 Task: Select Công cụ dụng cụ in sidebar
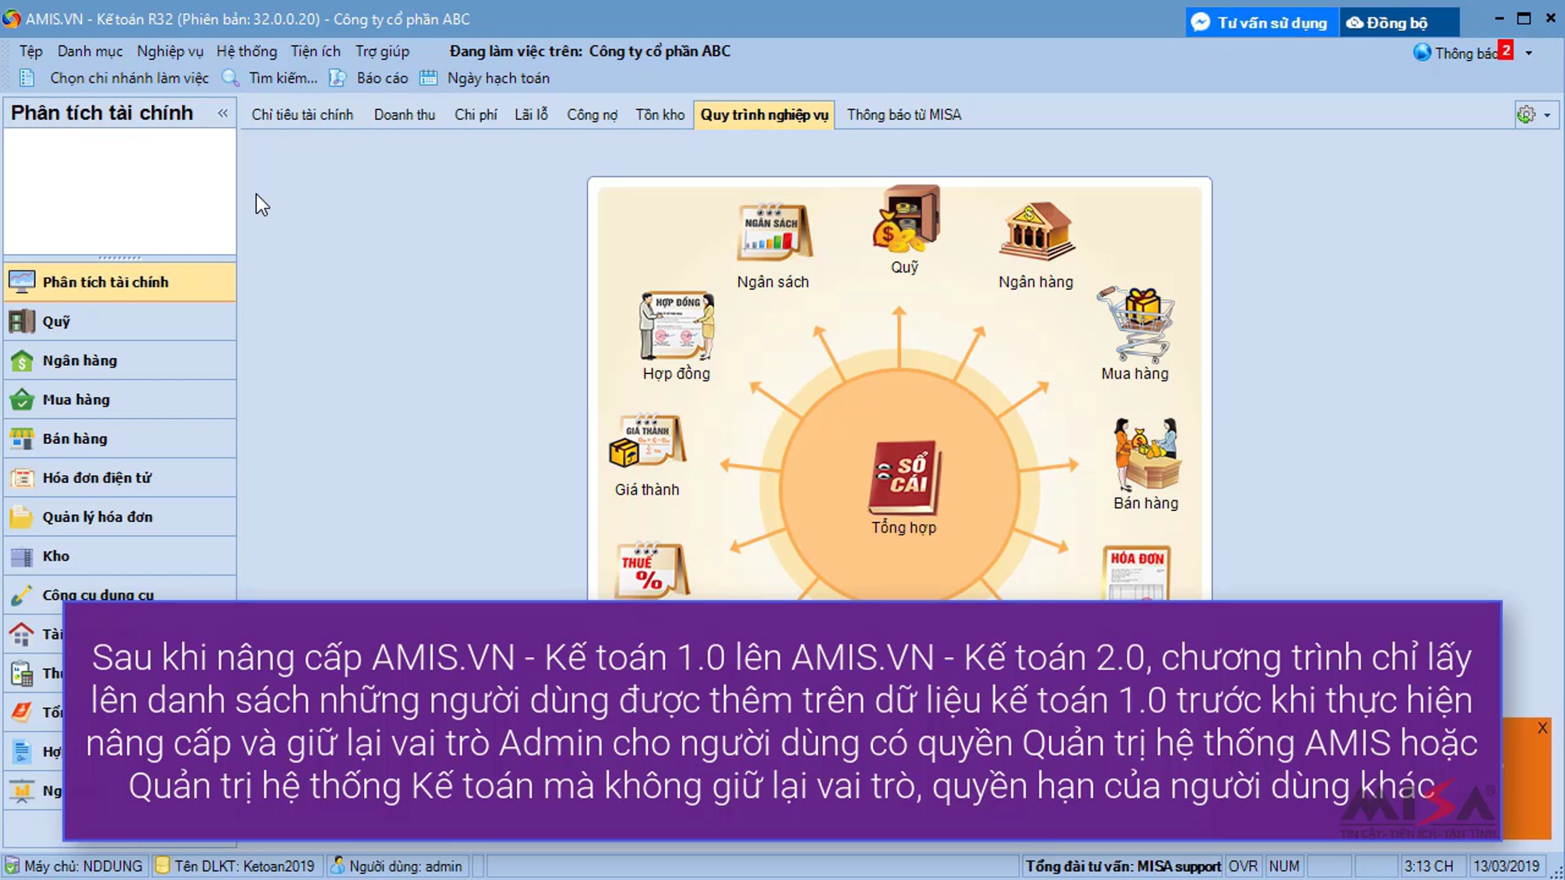coord(120,594)
